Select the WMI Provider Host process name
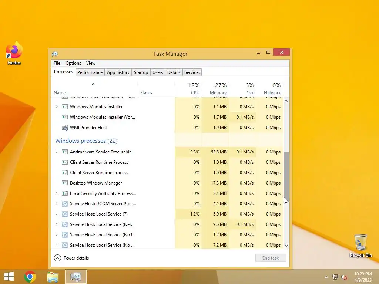 click(x=88, y=128)
